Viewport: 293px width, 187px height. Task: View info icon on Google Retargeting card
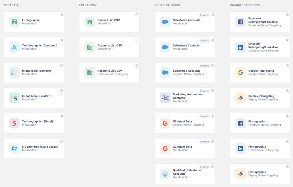tap(288, 65)
